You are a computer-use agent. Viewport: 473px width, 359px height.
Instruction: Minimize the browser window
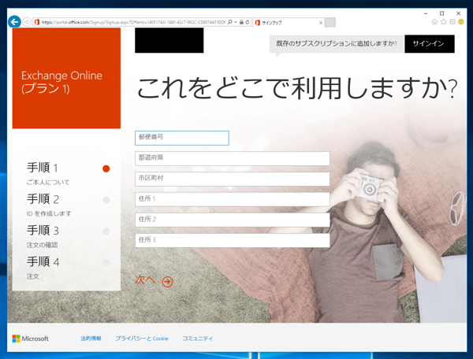[x=426, y=13]
